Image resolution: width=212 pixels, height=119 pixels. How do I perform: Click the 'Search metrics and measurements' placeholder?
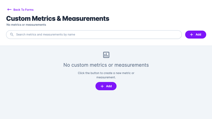coord(45,35)
